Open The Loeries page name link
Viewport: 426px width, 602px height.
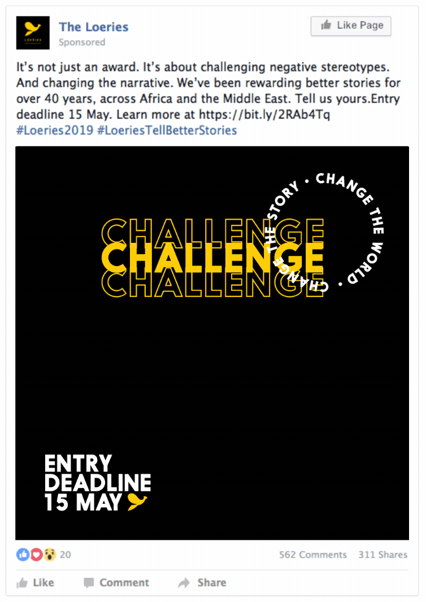[93, 27]
